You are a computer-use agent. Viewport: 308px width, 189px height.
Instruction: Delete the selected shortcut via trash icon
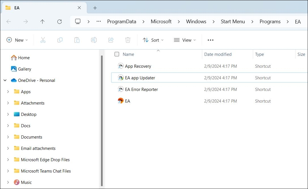pyautogui.click(x=128, y=40)
